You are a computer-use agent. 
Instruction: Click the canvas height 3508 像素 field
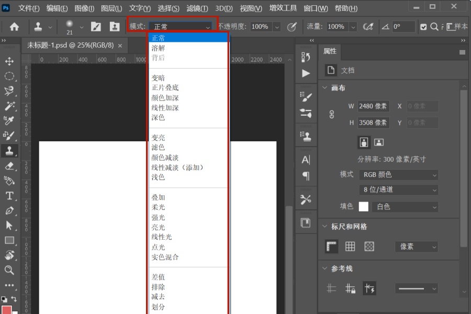click(373, 122)
